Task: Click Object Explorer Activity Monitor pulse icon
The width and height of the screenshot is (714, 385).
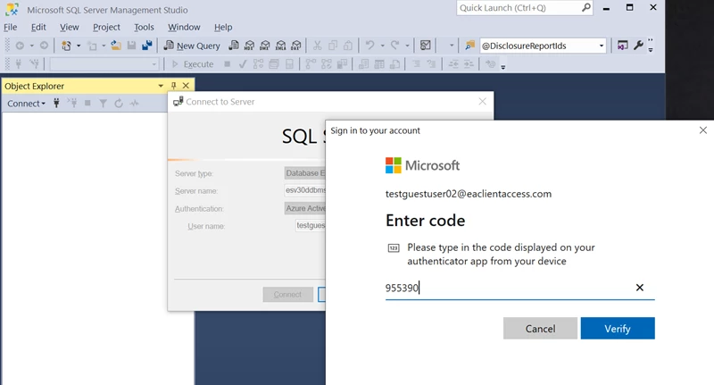Action: click(x=135, y=104)
